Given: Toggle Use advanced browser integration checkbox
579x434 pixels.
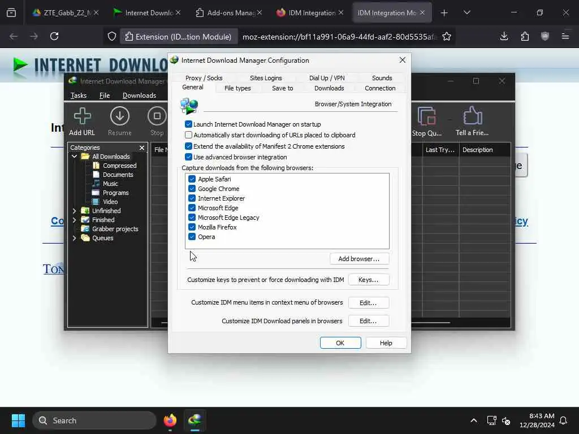Looking at the screenshot, I should 188,157.
